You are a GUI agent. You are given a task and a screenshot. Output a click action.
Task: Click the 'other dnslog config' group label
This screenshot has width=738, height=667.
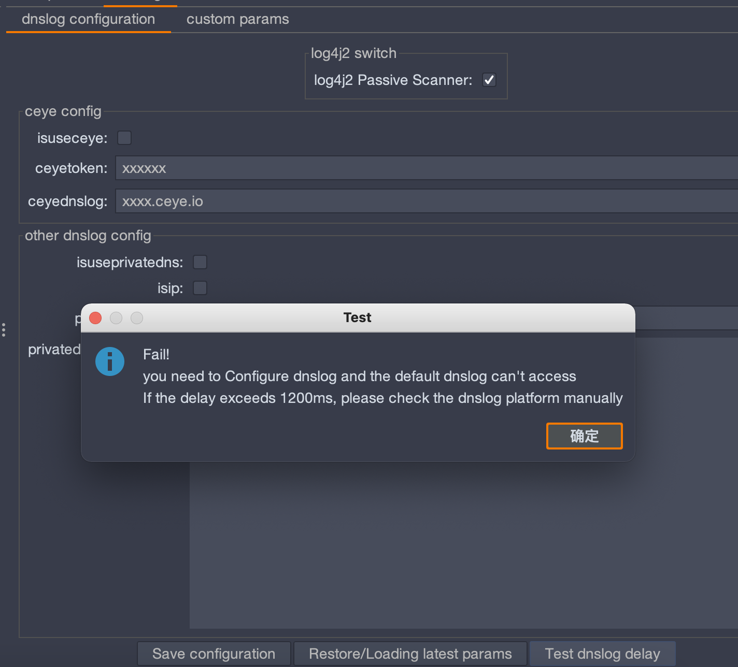click(88, 236)
